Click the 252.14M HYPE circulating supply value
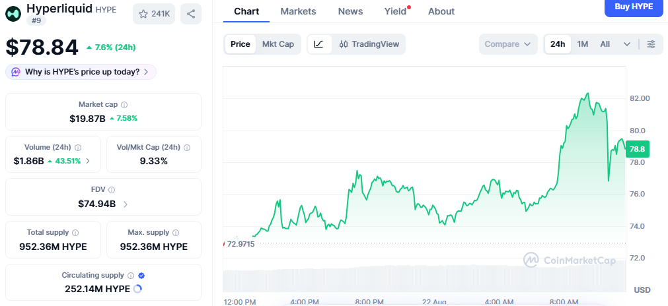This screenshot has width=668, height=306. [97, 289]
